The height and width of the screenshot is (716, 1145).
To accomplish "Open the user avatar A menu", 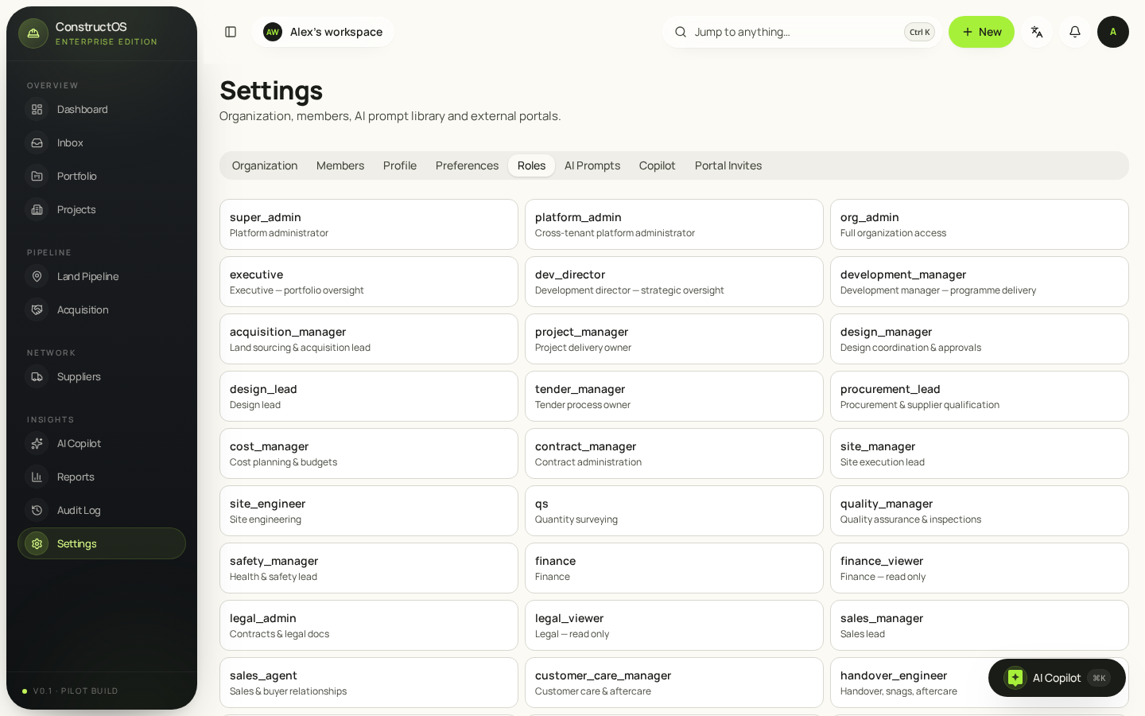I will [x=1113, y=32].
